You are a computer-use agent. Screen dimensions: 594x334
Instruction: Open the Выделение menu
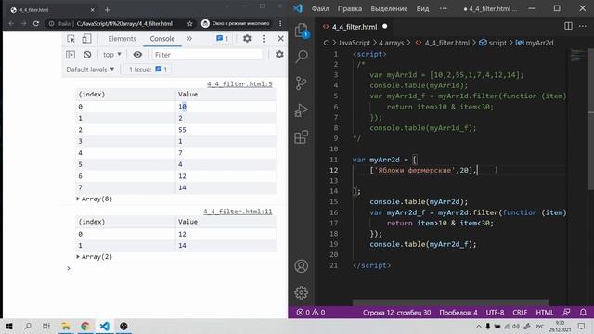[389, 8]
